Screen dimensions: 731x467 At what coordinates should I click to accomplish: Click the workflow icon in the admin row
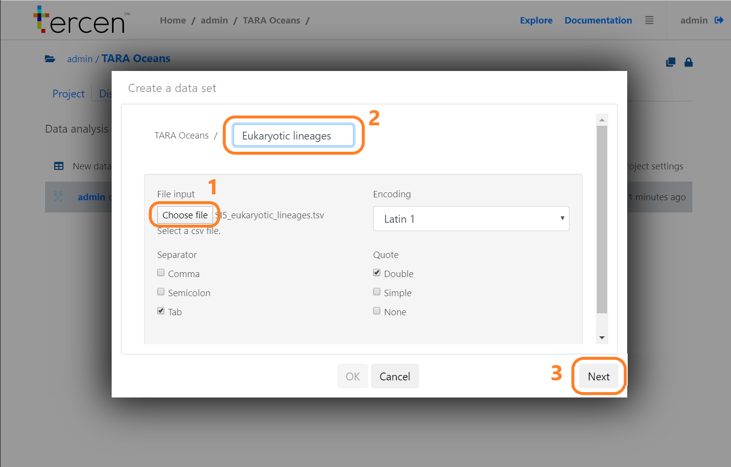pos(58,197)
